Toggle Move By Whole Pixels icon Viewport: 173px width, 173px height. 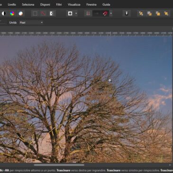click(97, 13)
